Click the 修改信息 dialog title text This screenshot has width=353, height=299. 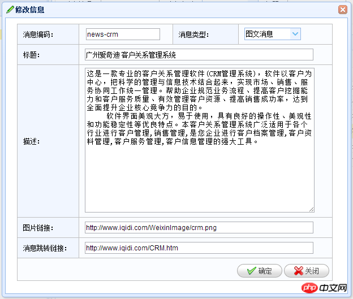pos(30,10)
